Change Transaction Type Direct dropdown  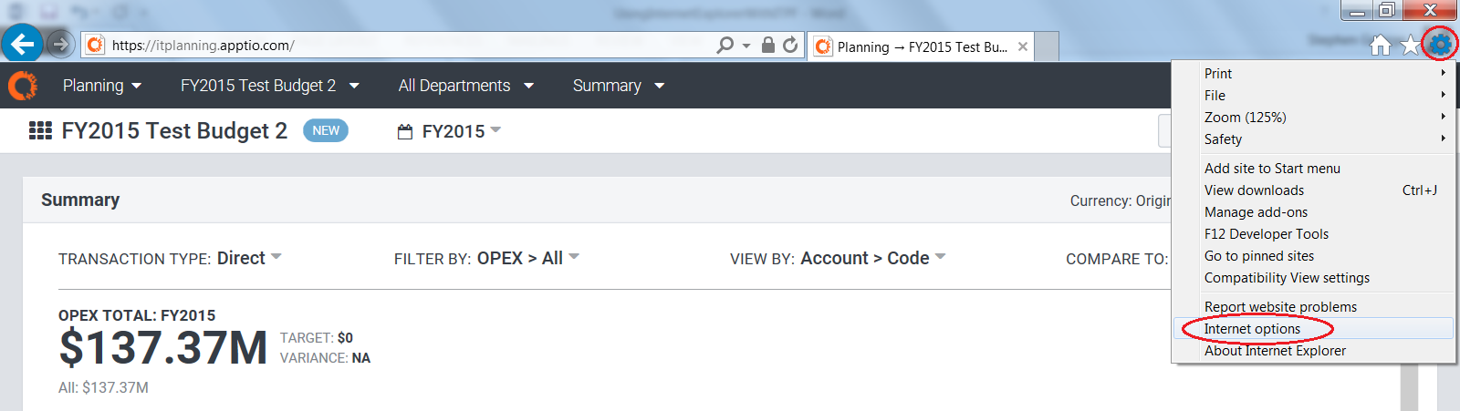(249, 258)
